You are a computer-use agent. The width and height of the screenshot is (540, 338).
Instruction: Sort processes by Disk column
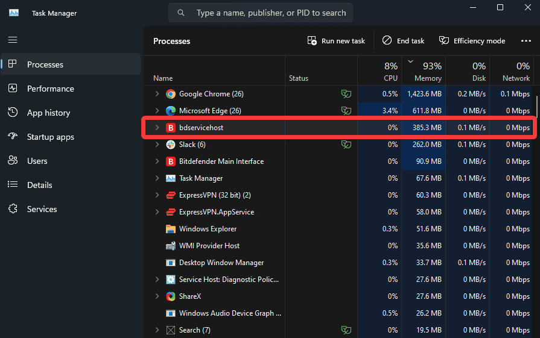[468, 71]
